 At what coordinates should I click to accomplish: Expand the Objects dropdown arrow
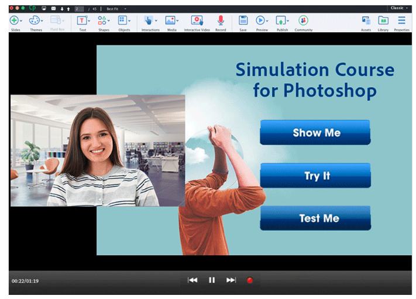[x=129, y=20]
